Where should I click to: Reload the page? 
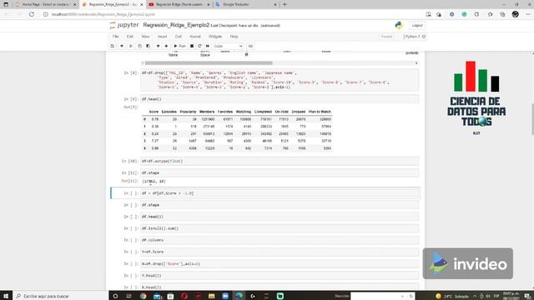pyautogui.click(x=32, y=14)
